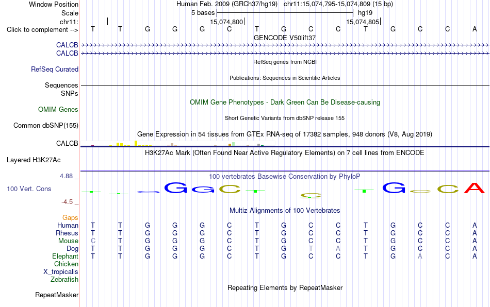Click the faded T mismatch in Dog row
The image size is (490, 307).
click(x=311, y=249)
